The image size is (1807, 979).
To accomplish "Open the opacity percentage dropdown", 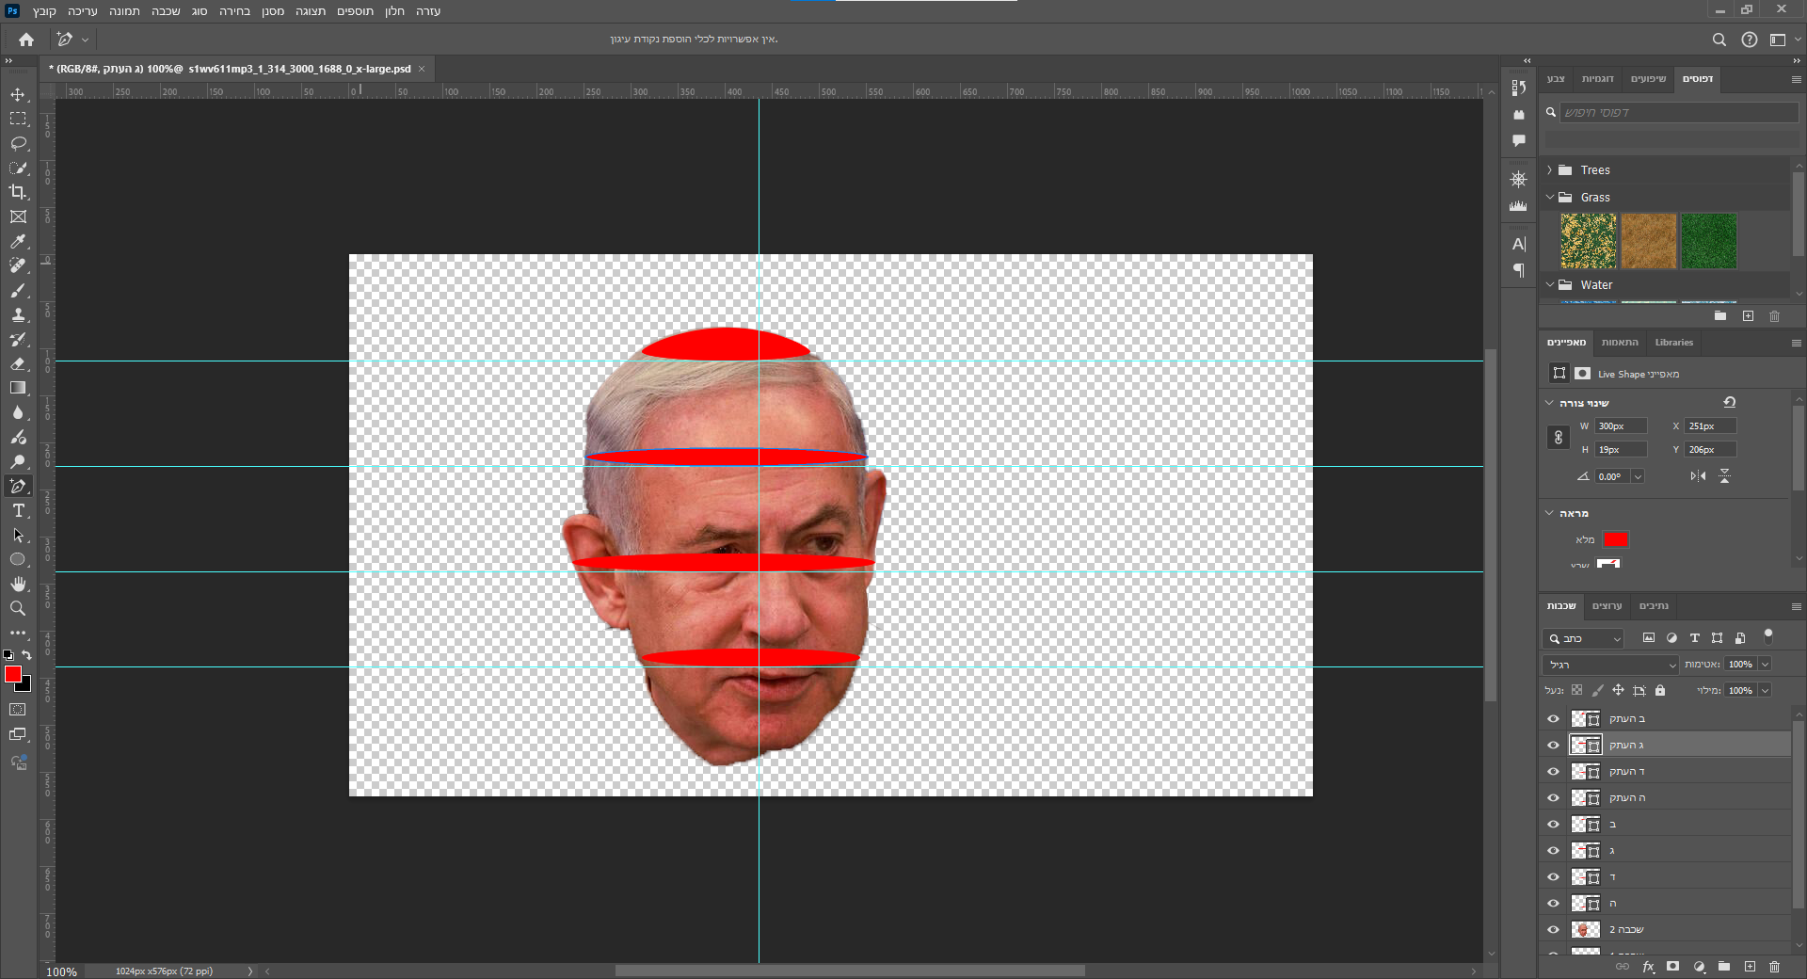I will 1765,665.
